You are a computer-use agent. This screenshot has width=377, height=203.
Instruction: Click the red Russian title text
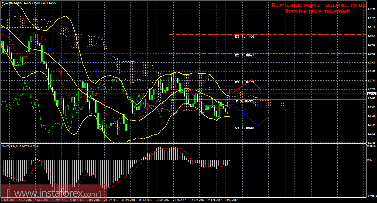(319, 5)
